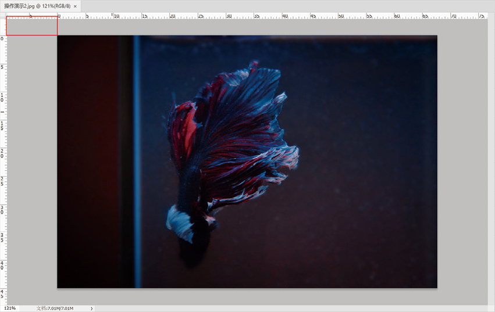
Task: Close the 操作演示2.jpg document tab
Action: coord(75,6)
